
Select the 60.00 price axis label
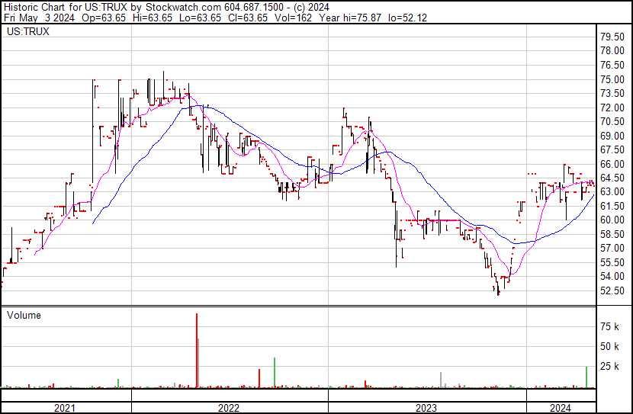(612, 220)
